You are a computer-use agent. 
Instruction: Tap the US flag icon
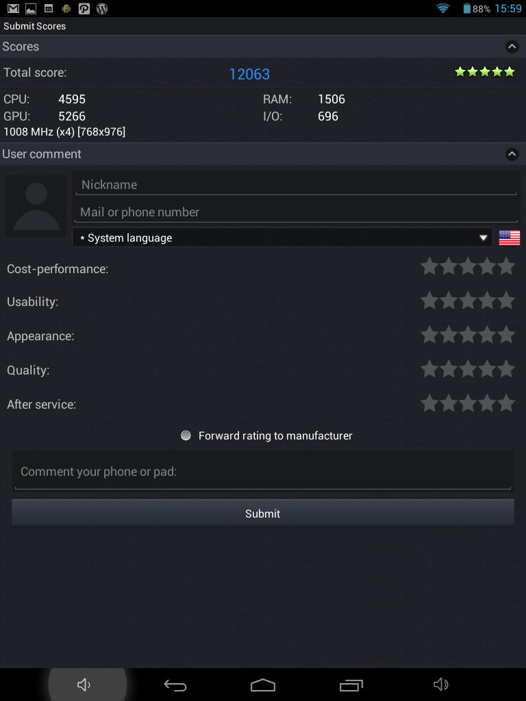tap(510, 238)
